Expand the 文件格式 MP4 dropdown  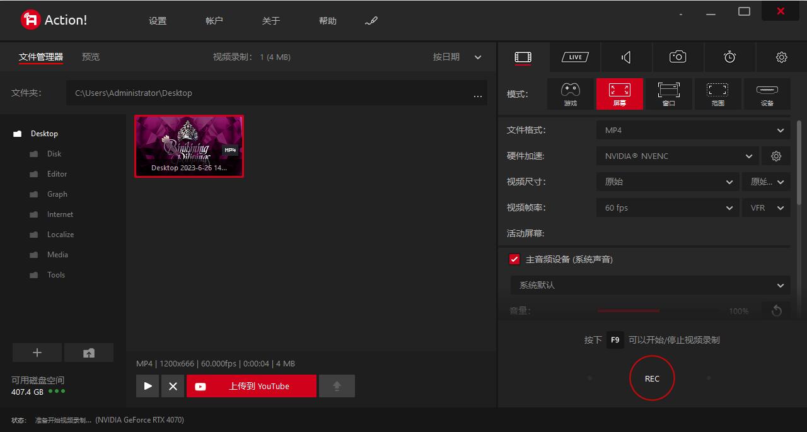click(693, 130)
